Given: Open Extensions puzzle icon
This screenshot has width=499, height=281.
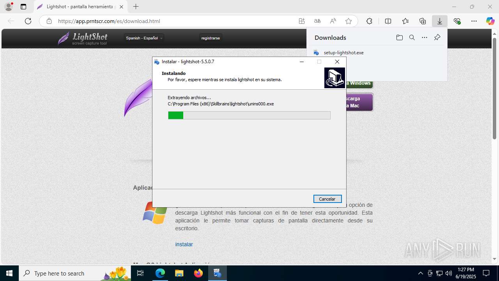Looking at the screenshot, I should point(369,21).
